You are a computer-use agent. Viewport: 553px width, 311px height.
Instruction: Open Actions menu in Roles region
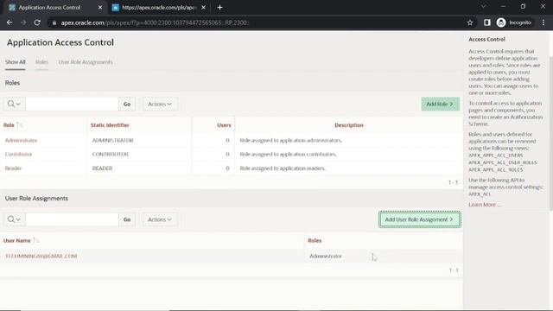point(160,104)
